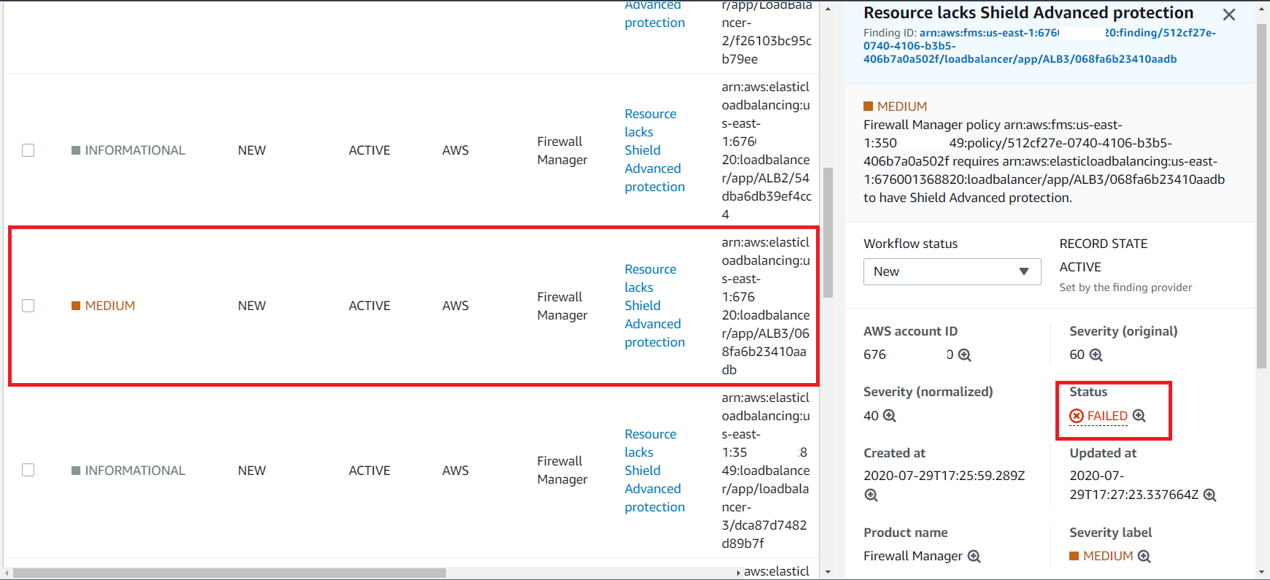Click the magnifier beside the Created at timestamp
Viewport: 1270px width, 580px height.
[871, 495]
